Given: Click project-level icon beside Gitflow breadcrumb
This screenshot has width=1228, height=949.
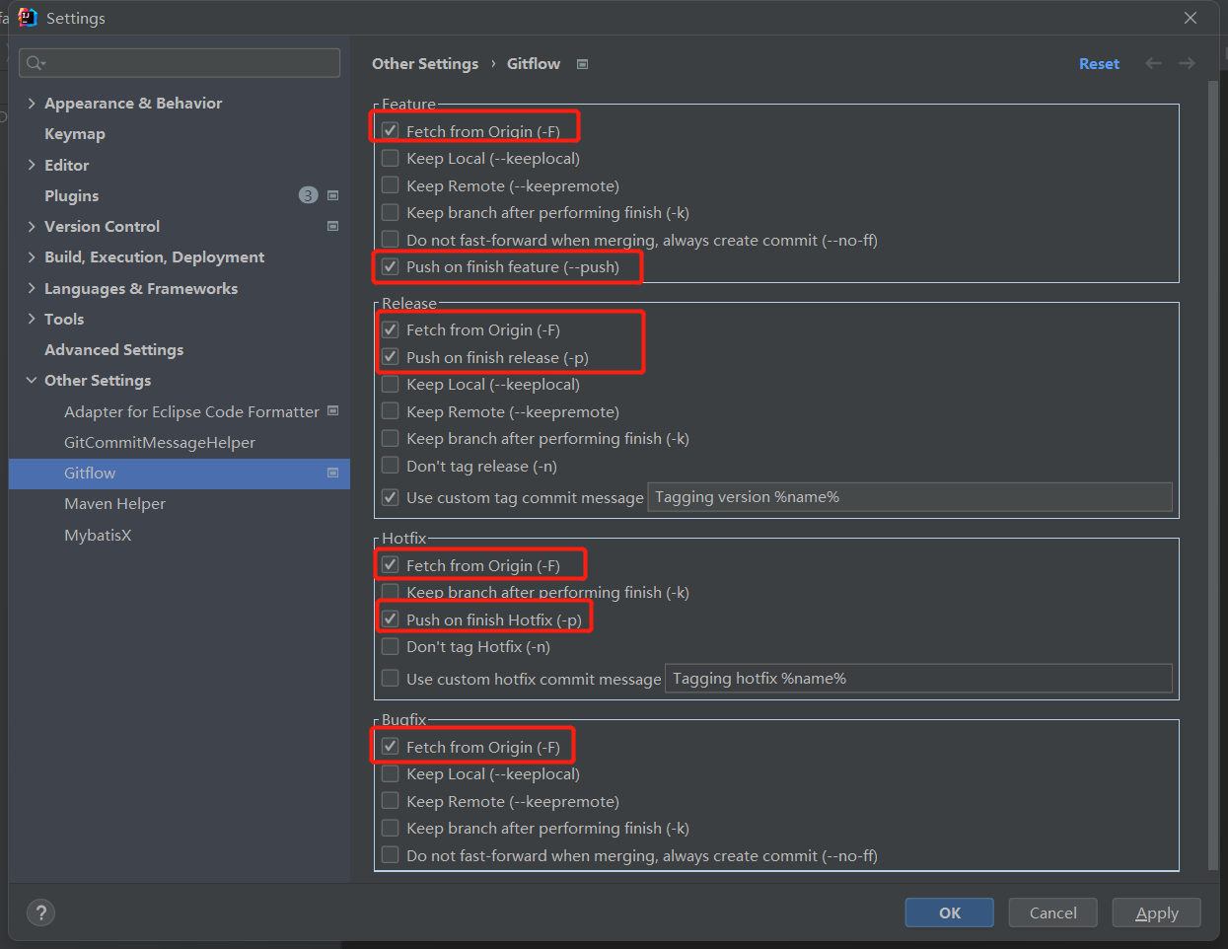Looking at the screenshot, I should tap(582, 64).
